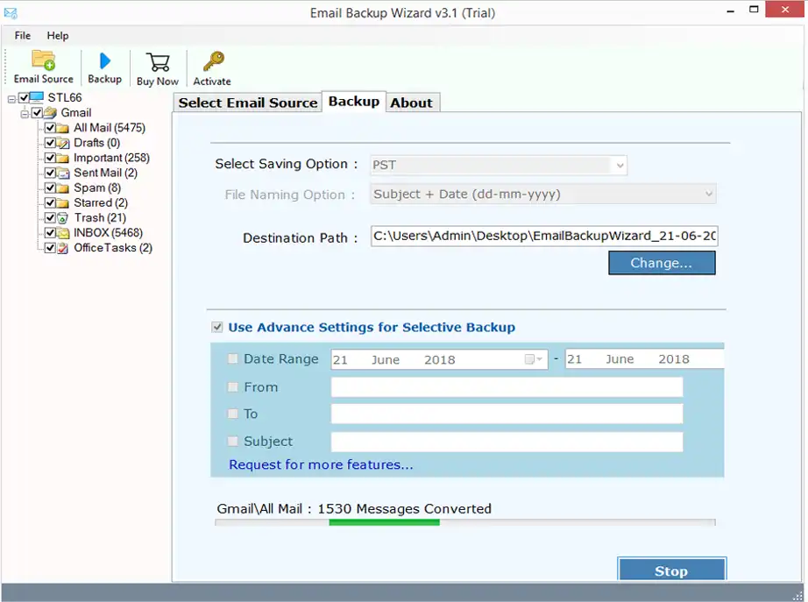Open the File menu
The image size is (808, 602).
pos(23,36)
